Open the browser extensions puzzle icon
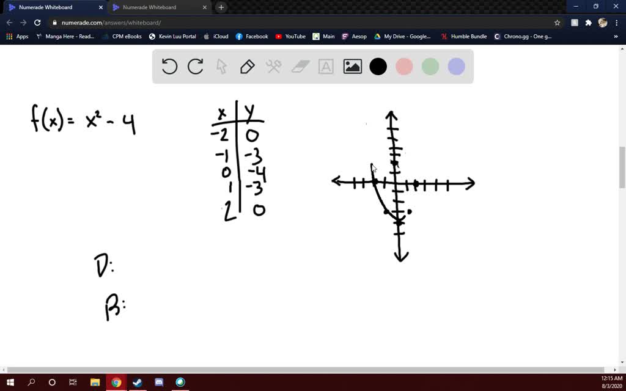Viewport: 626px width, 391px height. click(589, 23)
